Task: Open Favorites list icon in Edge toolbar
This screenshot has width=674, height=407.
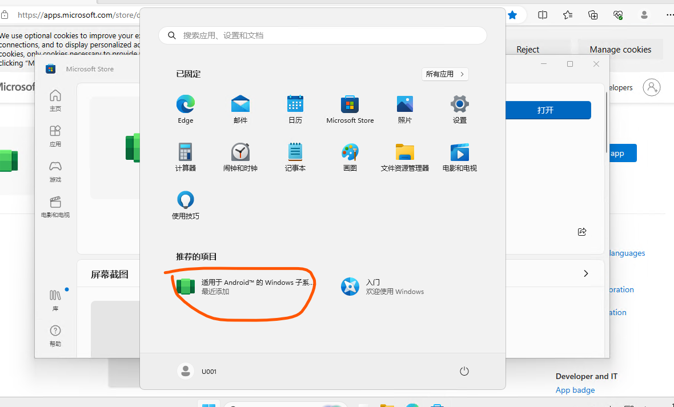Action: 568,15
